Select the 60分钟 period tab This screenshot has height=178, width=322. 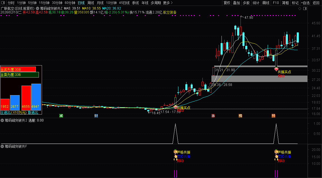pos(70,3)
